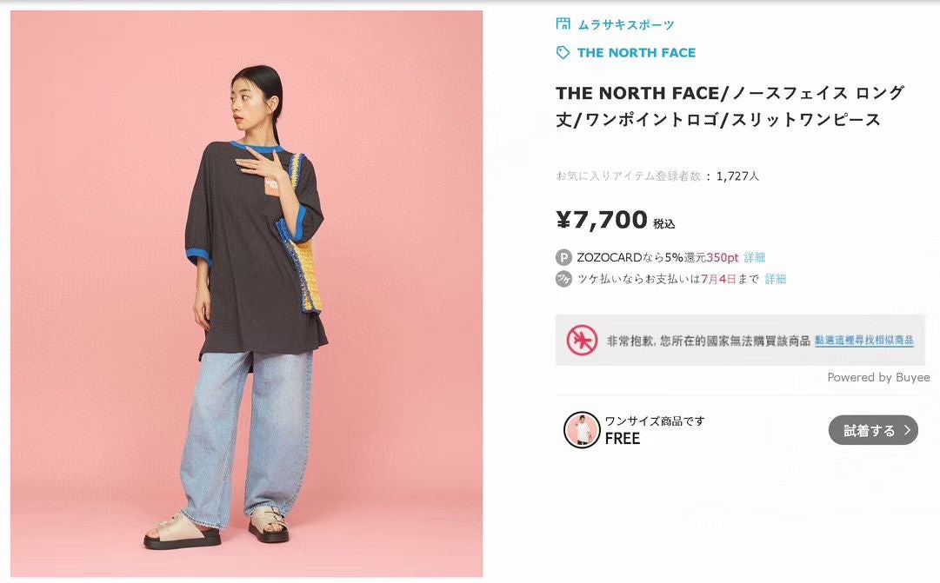This screenshot has height=583, width=940.
Task: Open 詳細 link for ツケ払い payment
Action: [775, 279]
